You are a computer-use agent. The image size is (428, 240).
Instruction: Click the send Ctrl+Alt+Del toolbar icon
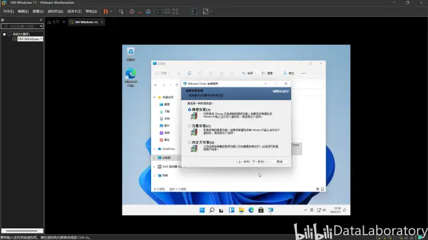tap(121, 12)
